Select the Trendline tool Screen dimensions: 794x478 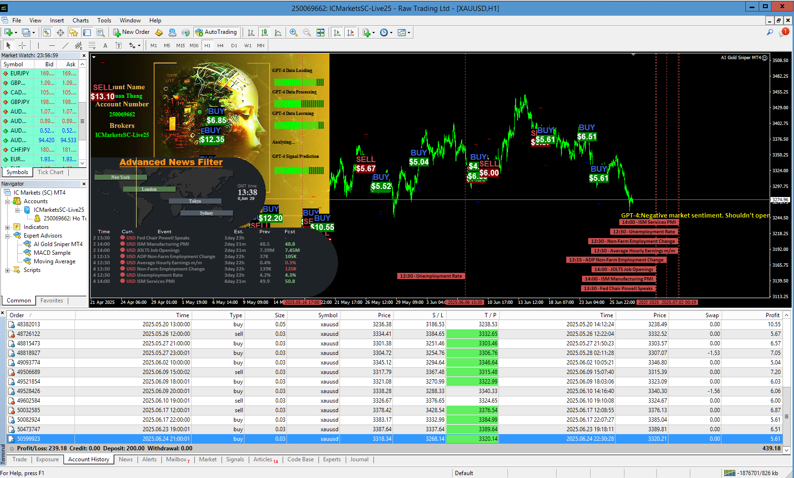[65, 45]
